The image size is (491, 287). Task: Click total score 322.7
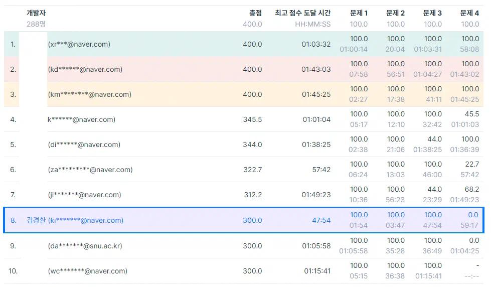[253, 170]
